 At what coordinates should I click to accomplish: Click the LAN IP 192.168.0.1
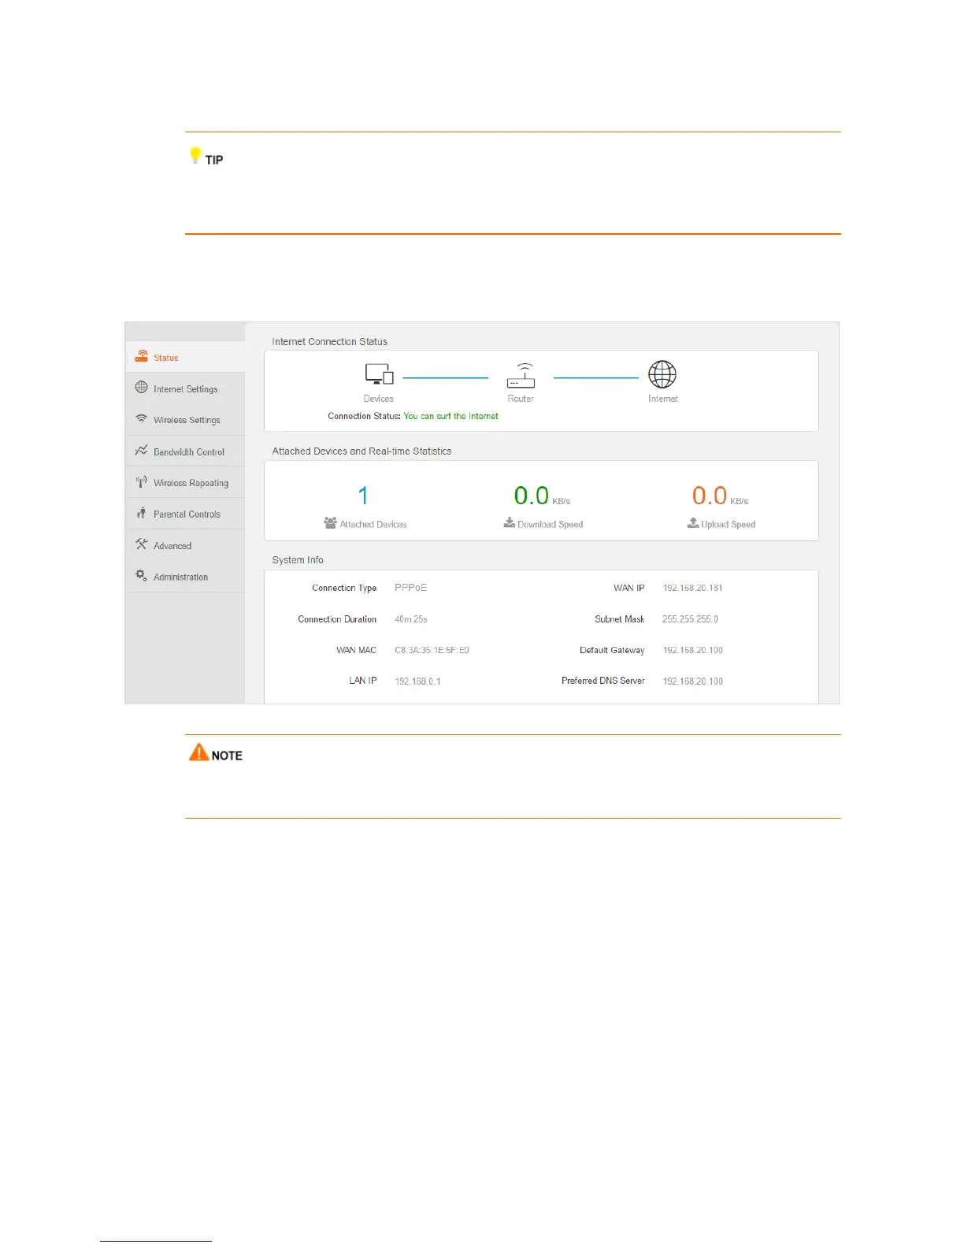pos(417,681)
